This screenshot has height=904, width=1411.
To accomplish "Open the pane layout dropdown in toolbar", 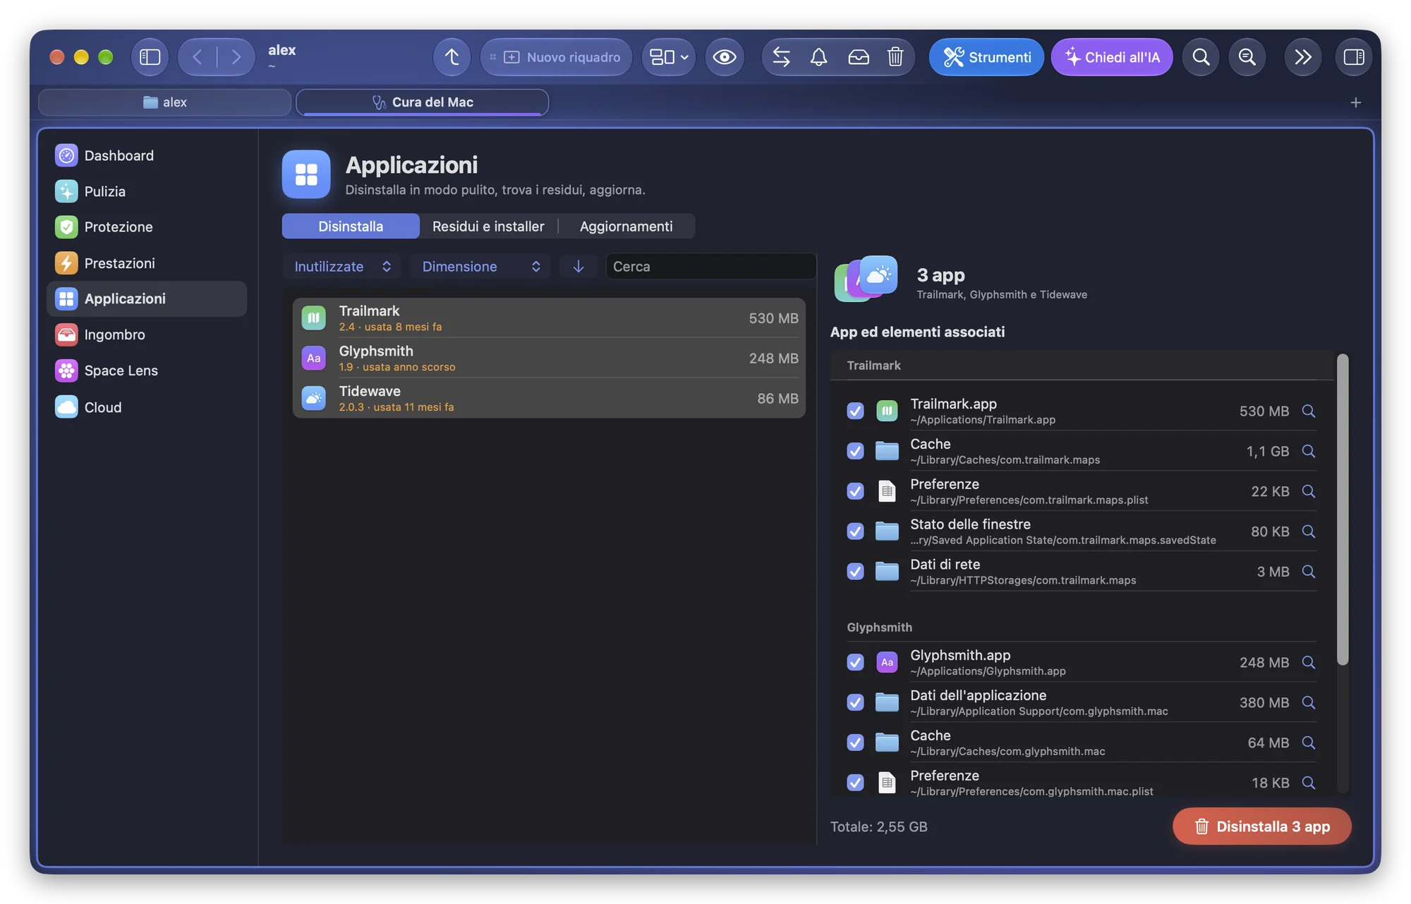I will tap(668, 57).
